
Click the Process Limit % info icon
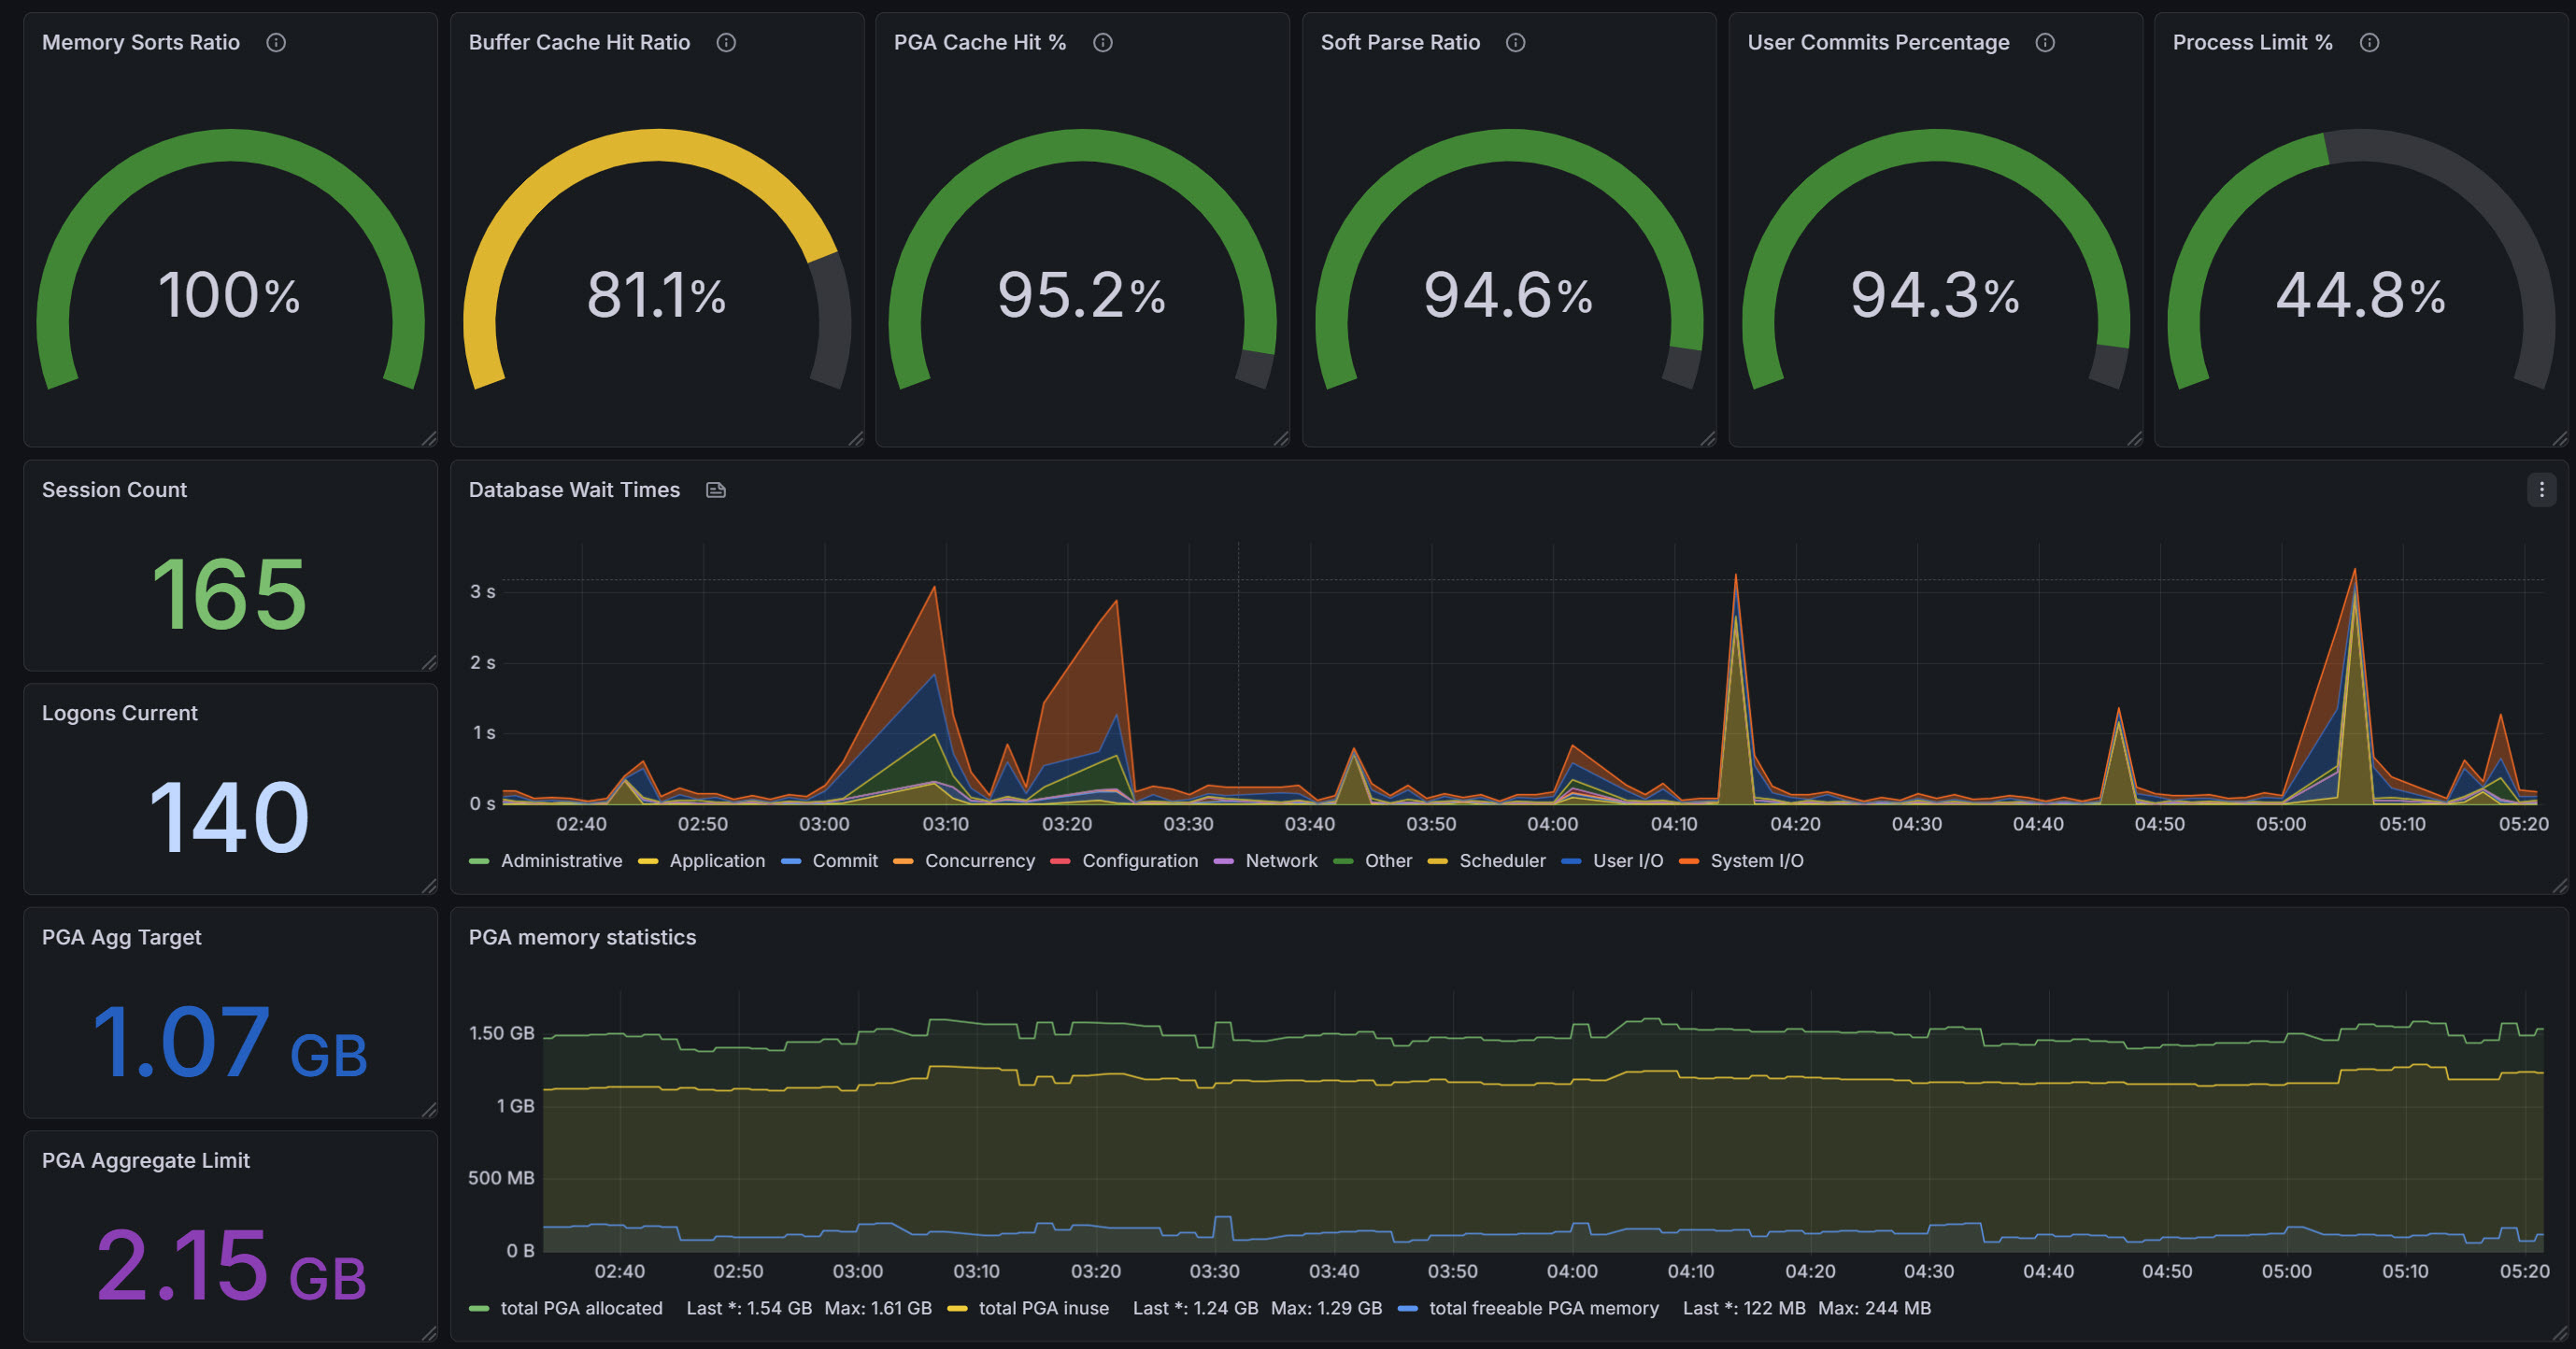pos(2369,42)
